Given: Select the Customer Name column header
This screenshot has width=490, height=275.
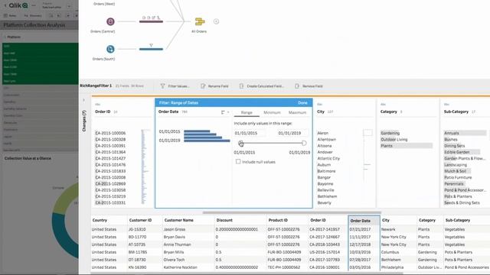Looking at the screenshot, I should 189,220.
